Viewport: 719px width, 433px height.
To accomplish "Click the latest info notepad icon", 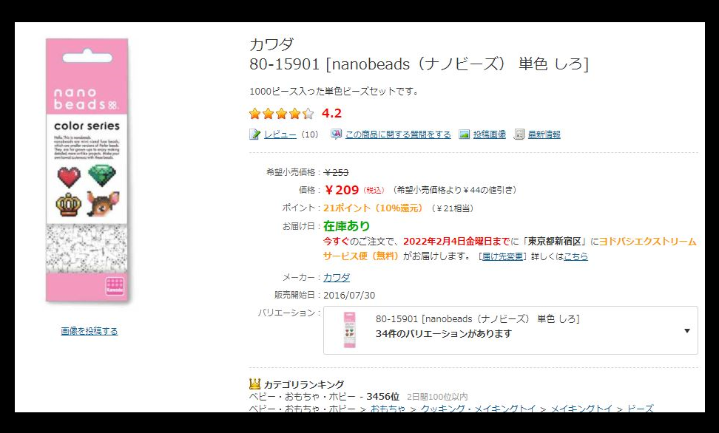I will point(519,134).
